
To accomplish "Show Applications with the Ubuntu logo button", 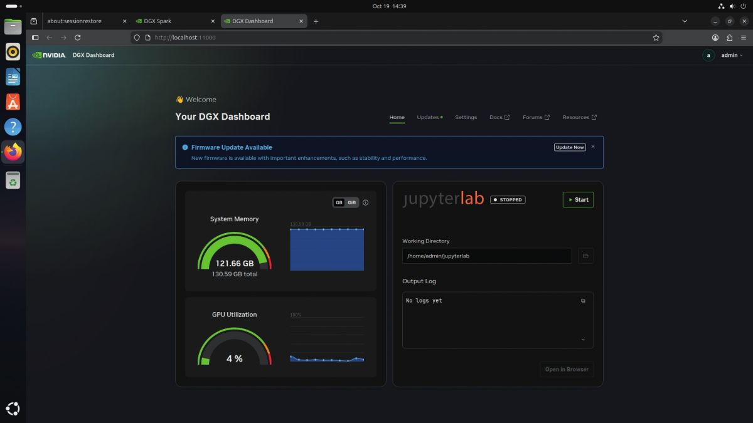I will click(13, 409).
